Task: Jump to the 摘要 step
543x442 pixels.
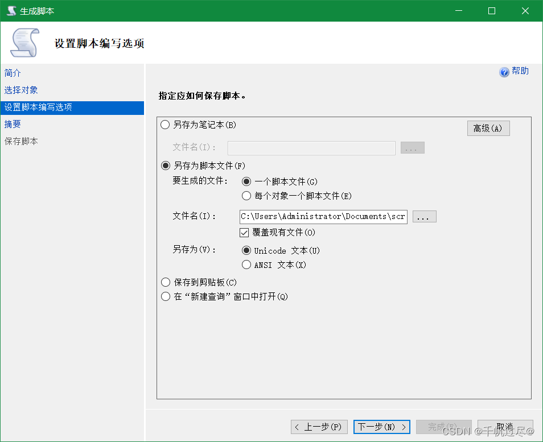Action: [12, 124]
